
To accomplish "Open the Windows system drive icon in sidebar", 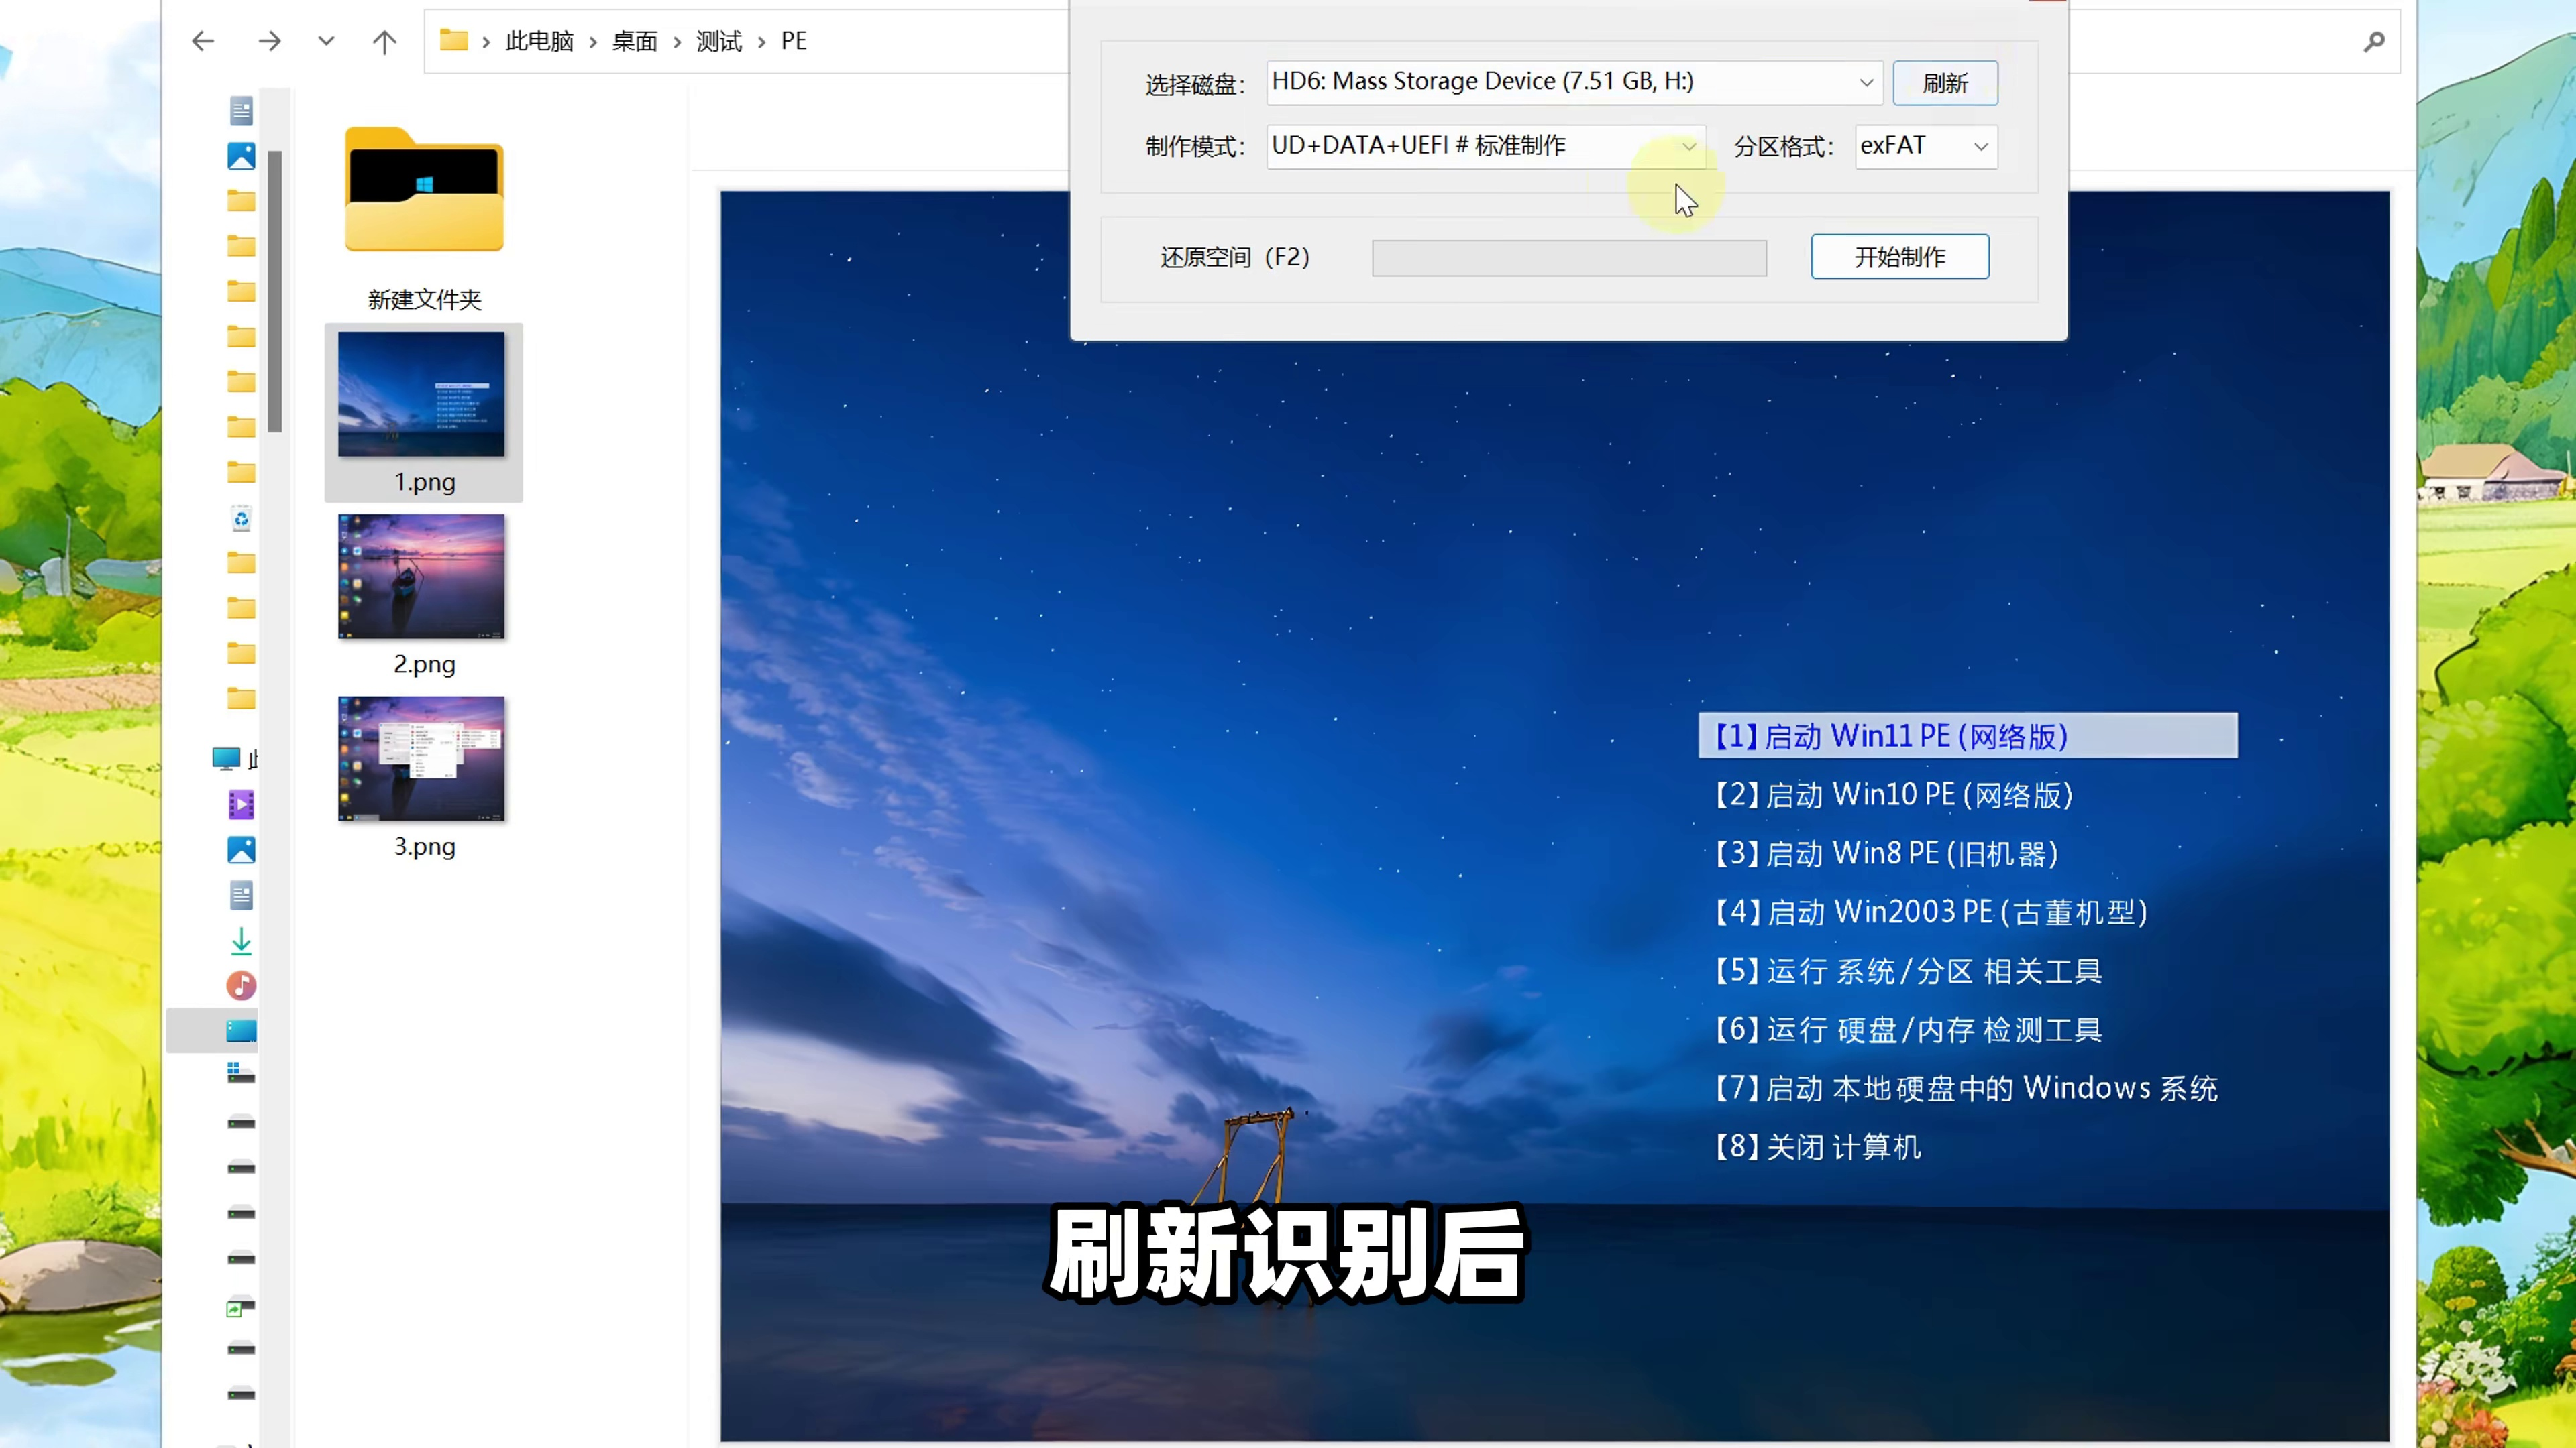I will (241, 1074).
